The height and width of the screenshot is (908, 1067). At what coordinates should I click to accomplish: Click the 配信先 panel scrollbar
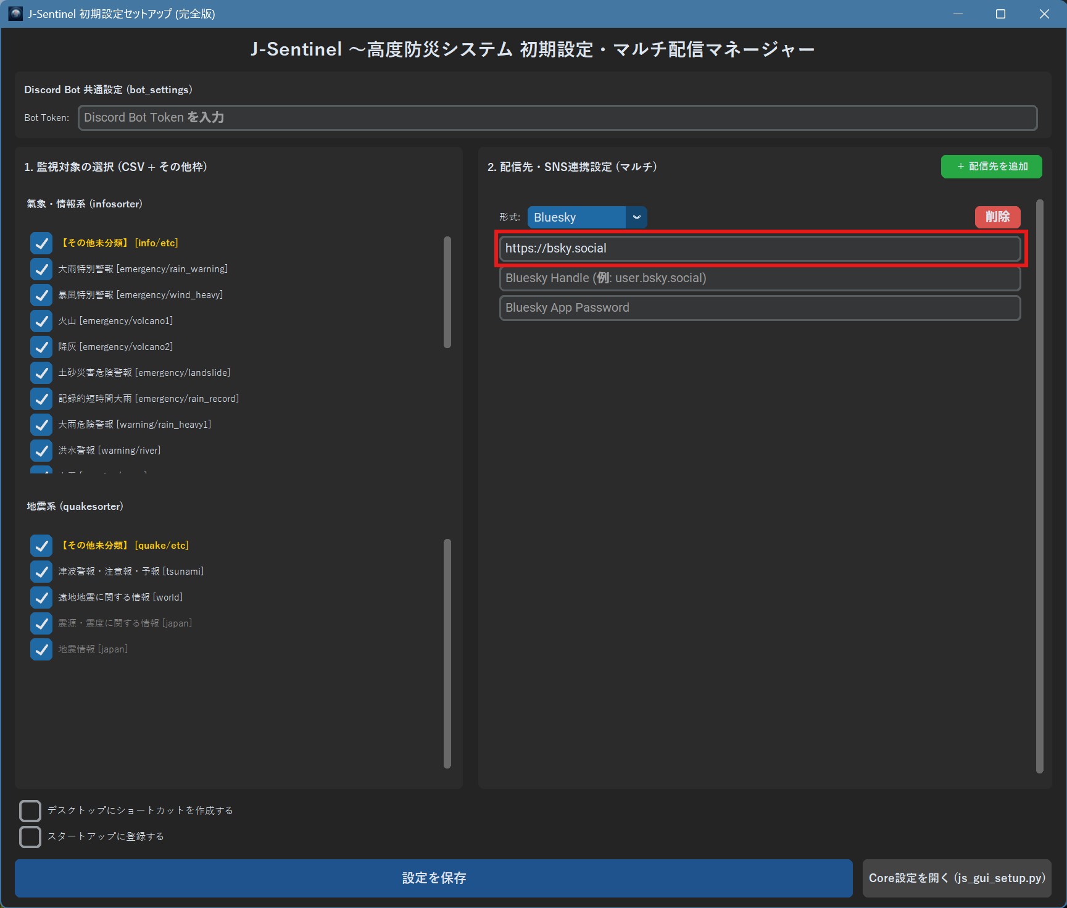pyautogui.click(x=1039, y=486)
